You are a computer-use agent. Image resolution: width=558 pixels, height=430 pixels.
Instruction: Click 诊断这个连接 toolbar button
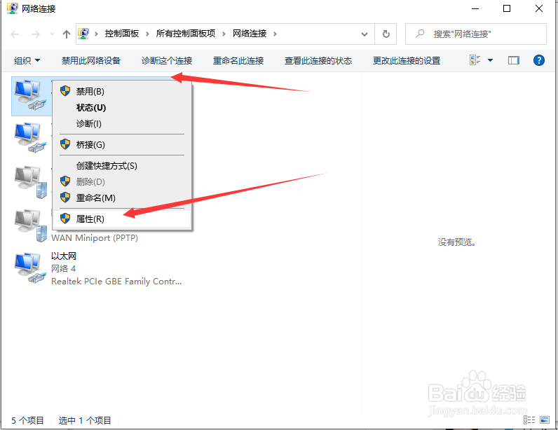(x=167, y=60)
